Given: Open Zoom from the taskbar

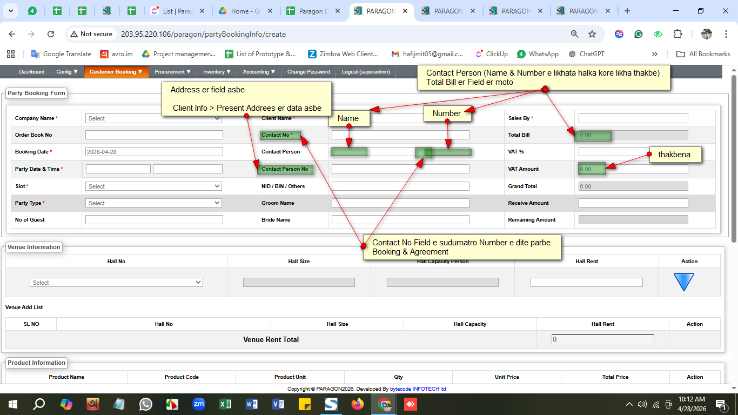Looking at the screenshot, I should tap(199, 404).
